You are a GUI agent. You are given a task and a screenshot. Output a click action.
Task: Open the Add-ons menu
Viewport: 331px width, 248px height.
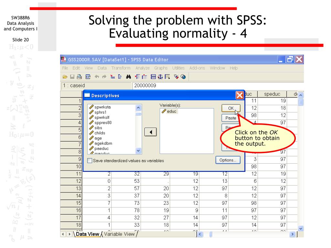point(197,68)
